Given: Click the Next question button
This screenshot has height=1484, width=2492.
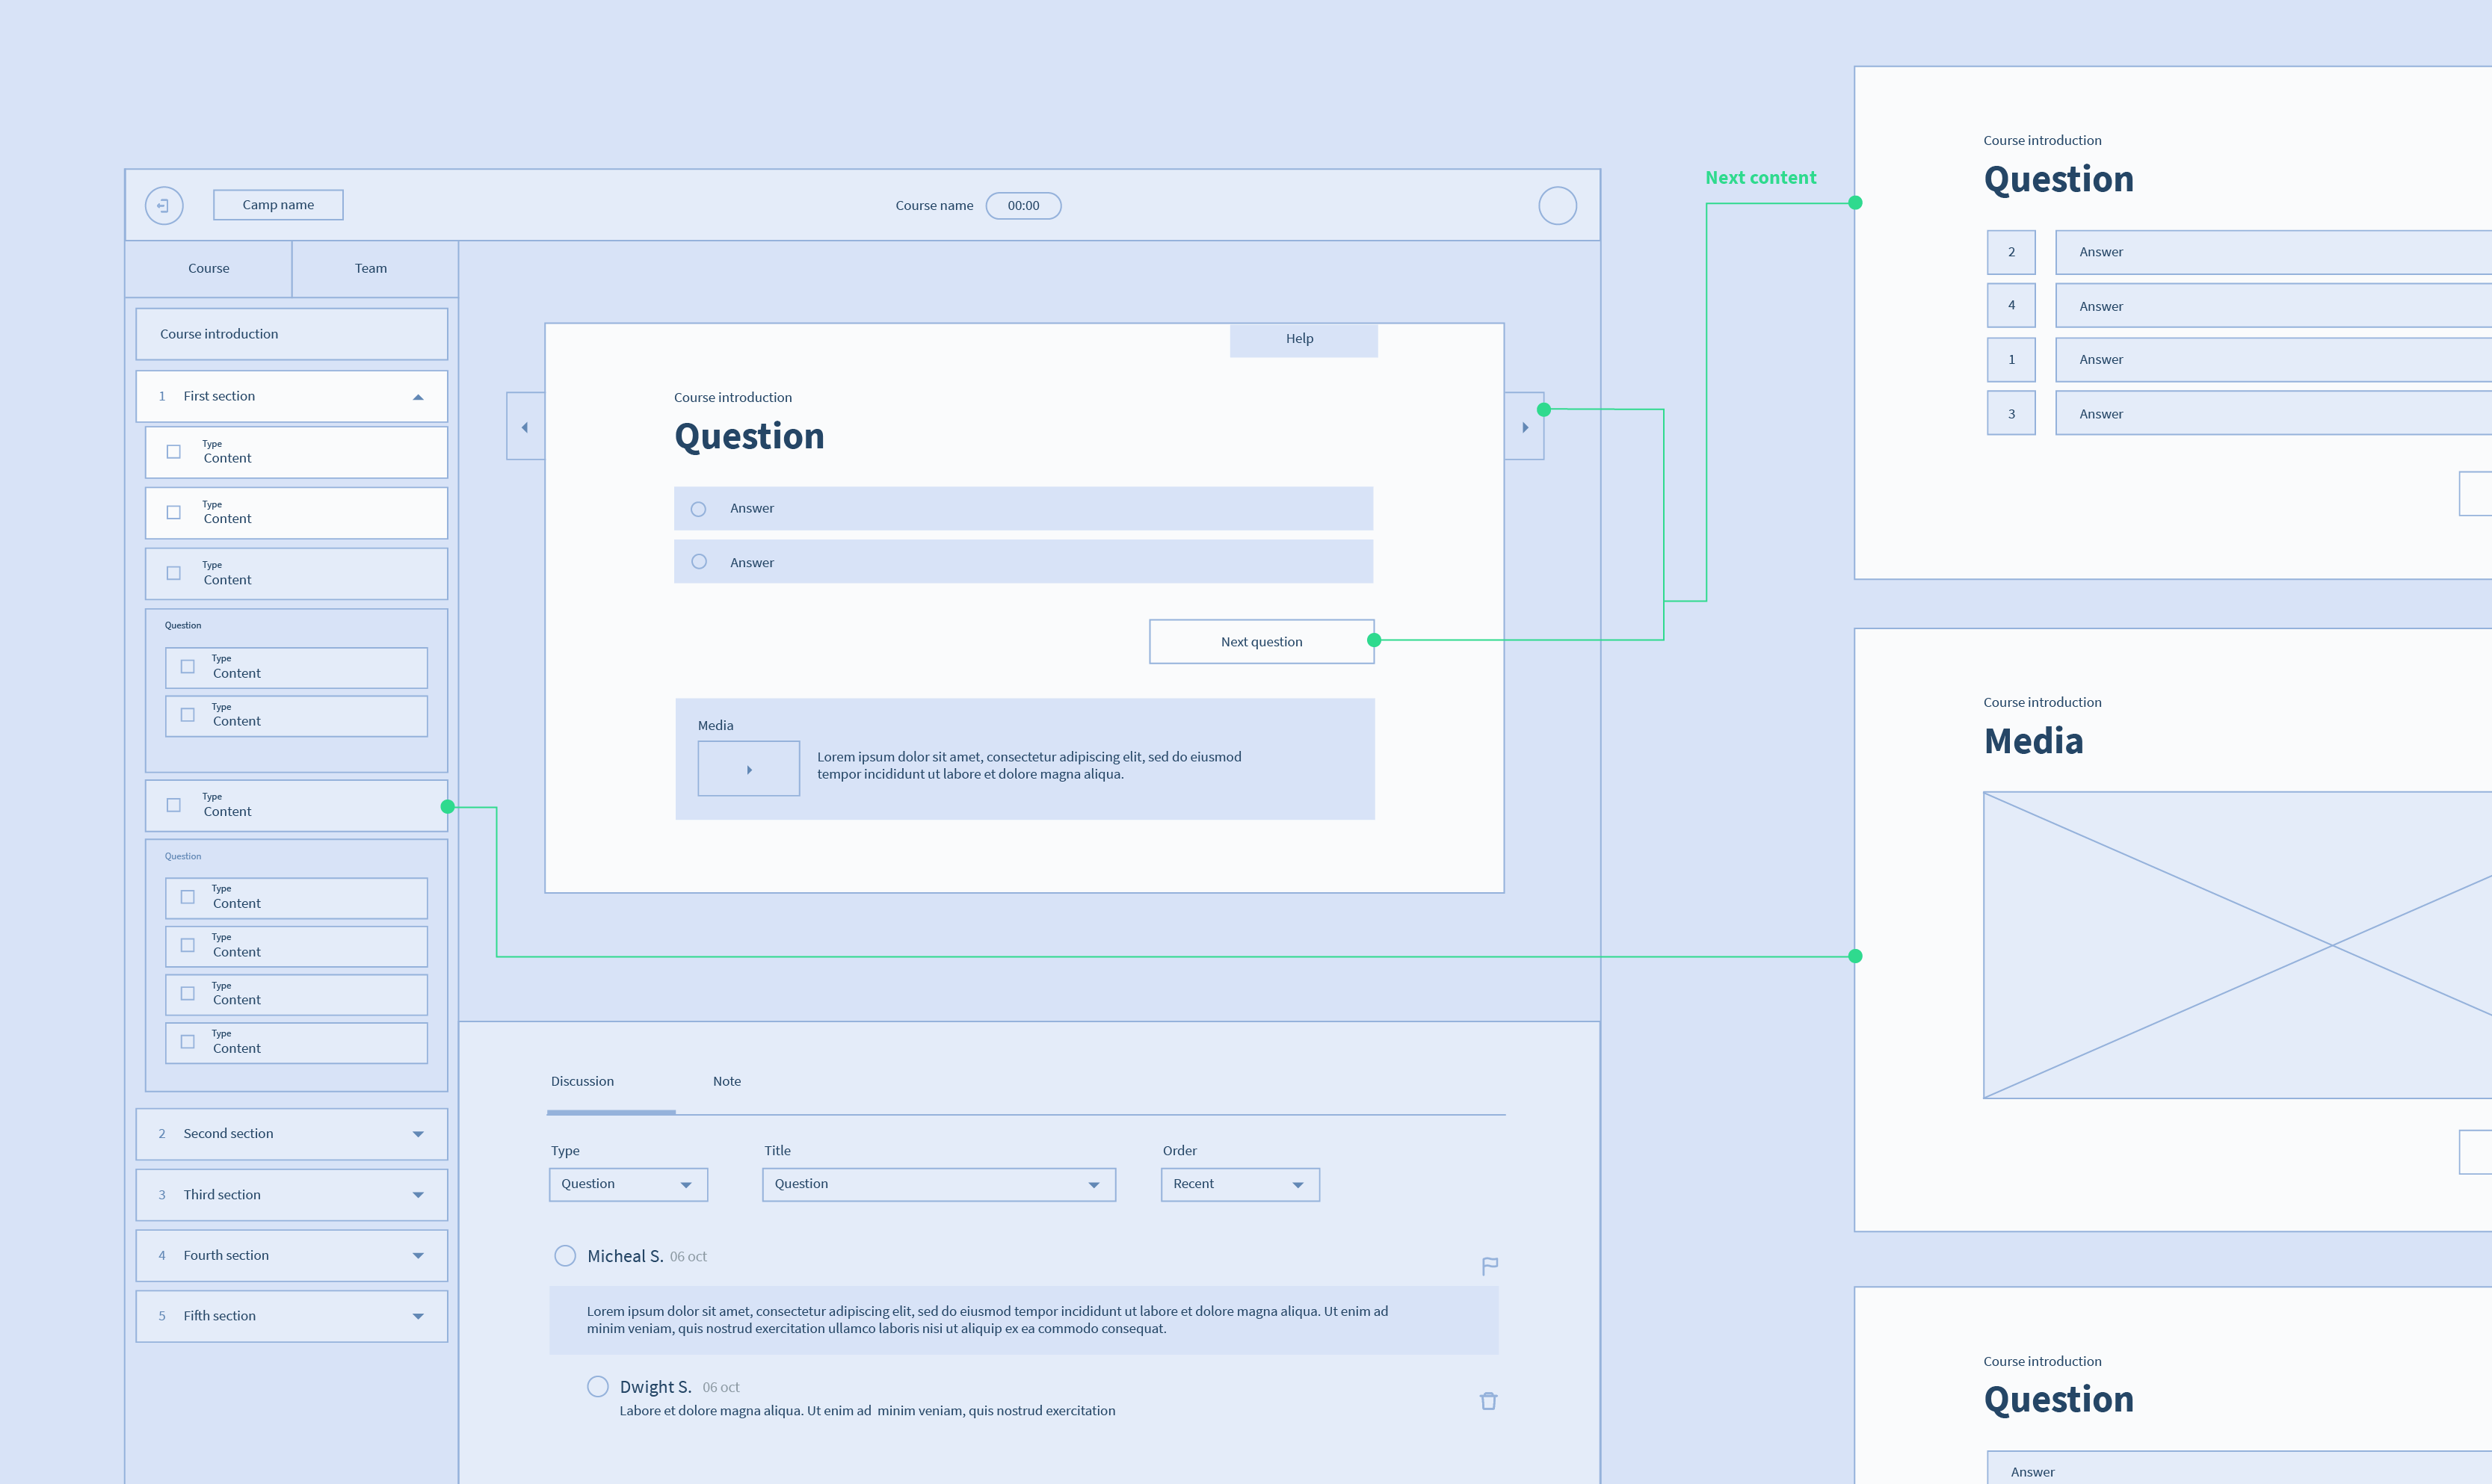Looking at the screenshot, I should 1261,641.
